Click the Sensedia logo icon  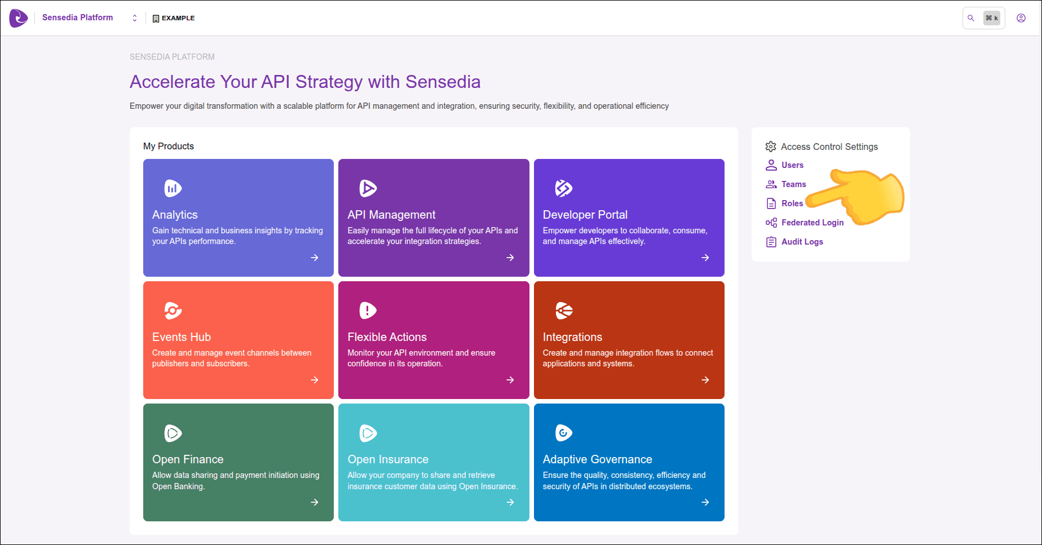point(18,18)
